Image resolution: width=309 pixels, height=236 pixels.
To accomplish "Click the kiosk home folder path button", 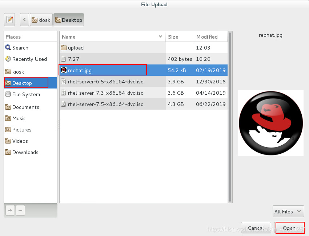I will pyautogui.click(x=41, y=20).
